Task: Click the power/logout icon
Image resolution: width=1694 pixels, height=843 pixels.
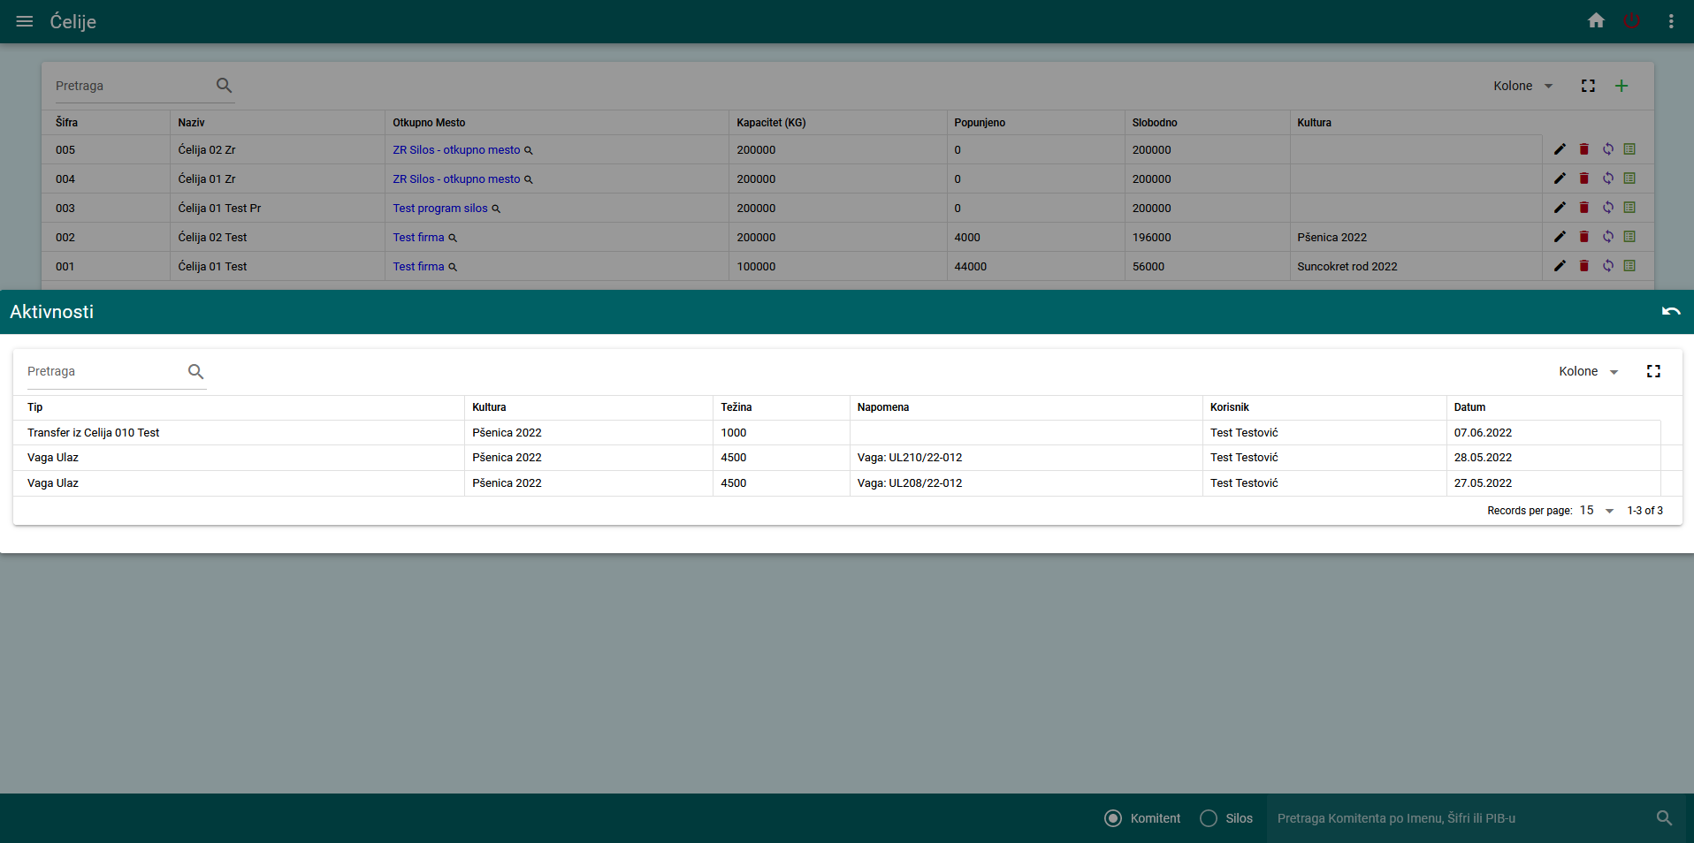Action: (x=1632, y=20)
